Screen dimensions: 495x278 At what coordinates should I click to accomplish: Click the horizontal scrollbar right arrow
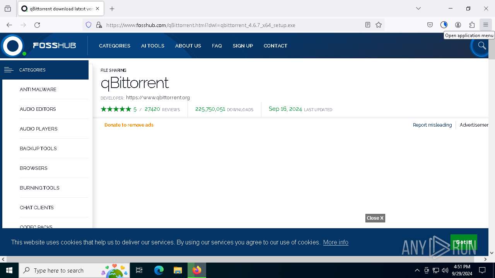(486, 259)
